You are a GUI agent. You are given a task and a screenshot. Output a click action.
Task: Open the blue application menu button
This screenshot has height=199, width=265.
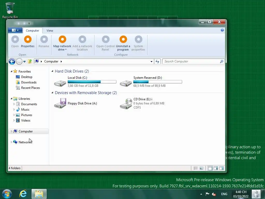(15, 30)
